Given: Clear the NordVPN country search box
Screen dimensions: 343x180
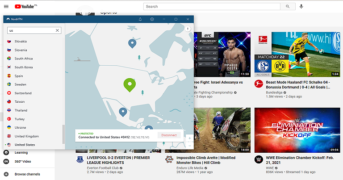Looking at the screenshot, I should [57, 30].
